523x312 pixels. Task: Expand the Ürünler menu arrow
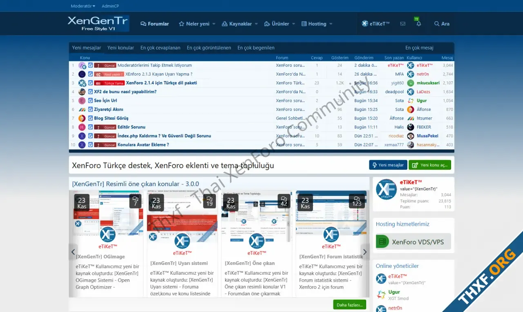[293, 24]
